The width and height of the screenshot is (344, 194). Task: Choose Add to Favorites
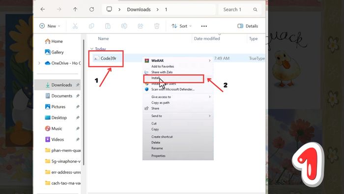(x=163, y=66)
